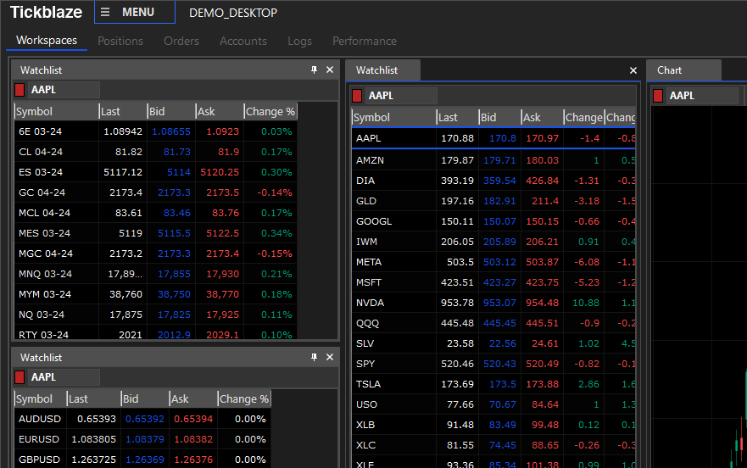
Task: Click the red link square in the stocks Watchlist
Action: tap(357, 96)
